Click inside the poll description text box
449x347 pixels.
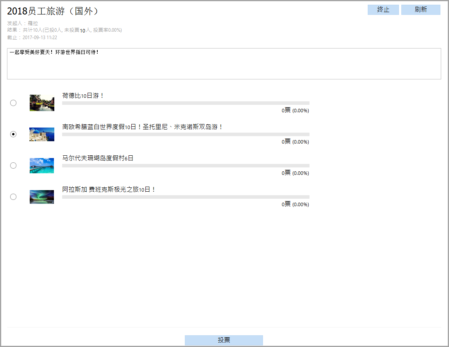coord(224,64)
